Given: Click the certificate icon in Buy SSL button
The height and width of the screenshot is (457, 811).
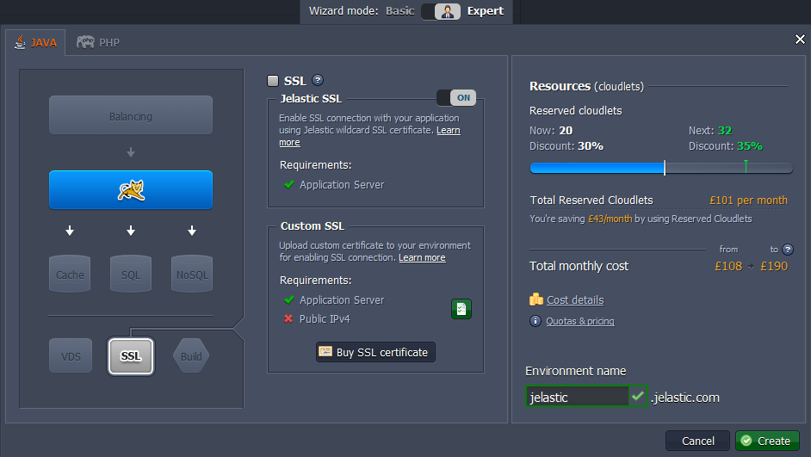Looking at the screenshot, I should click(x=325, y=351).
